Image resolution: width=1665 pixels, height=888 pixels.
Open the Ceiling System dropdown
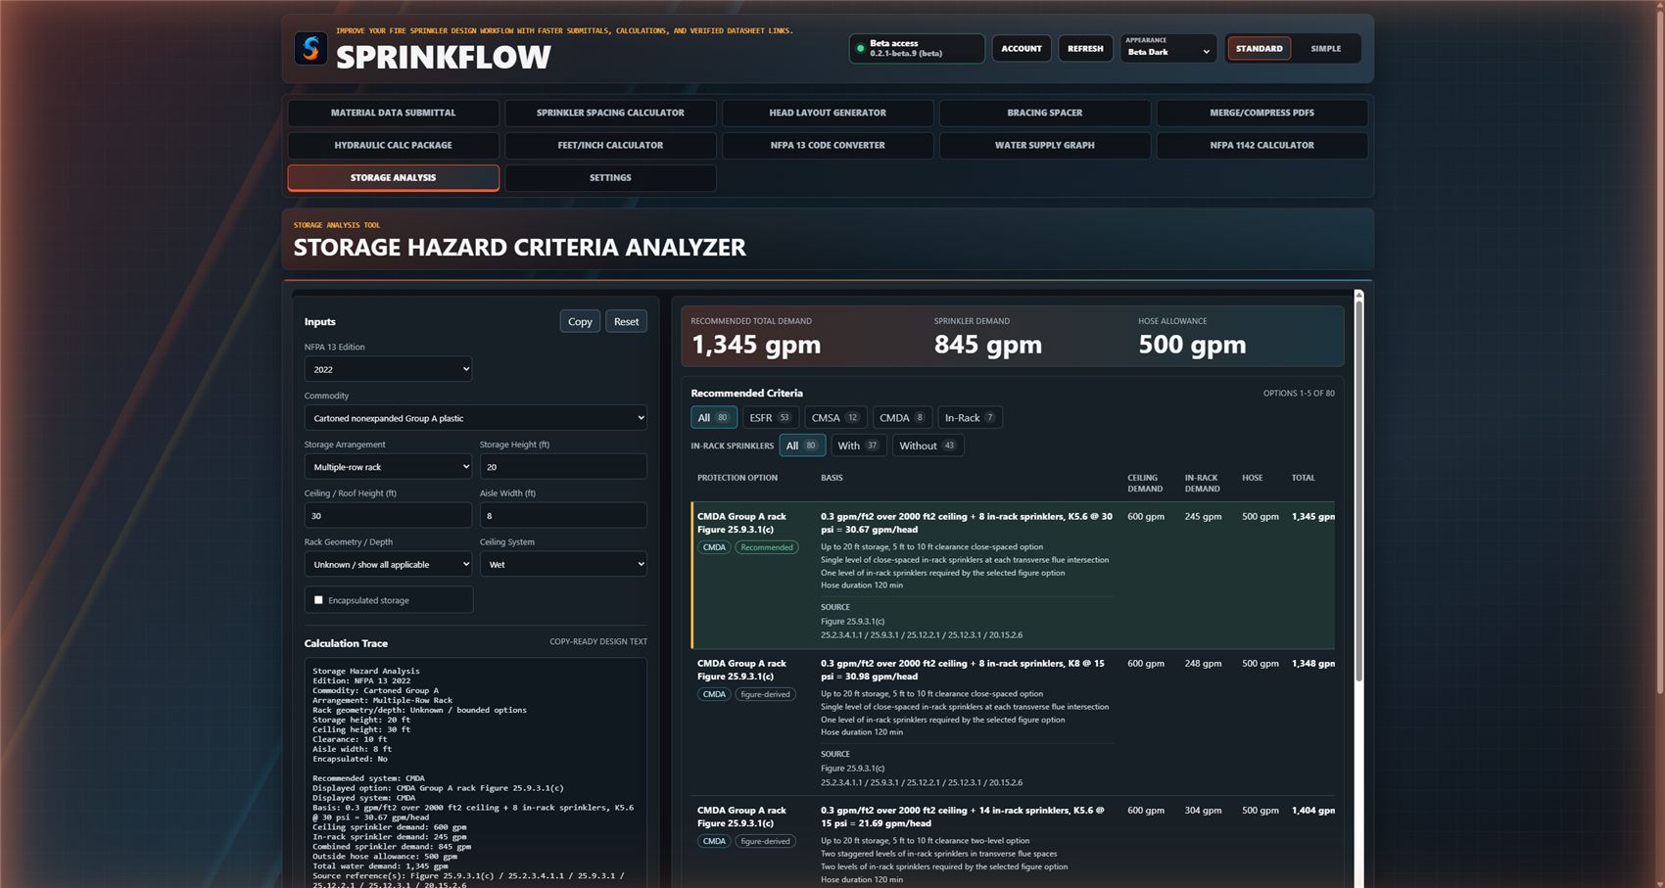coord(563,564)
